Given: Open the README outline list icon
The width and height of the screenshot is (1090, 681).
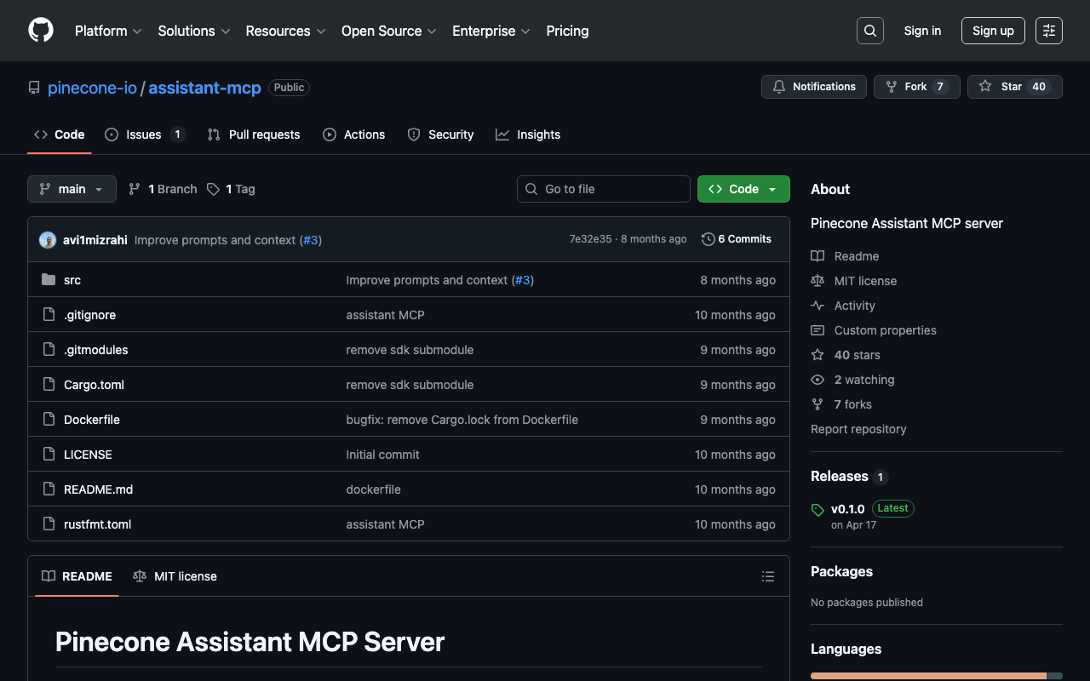Looking at the screenshot, I should point(767,576).
